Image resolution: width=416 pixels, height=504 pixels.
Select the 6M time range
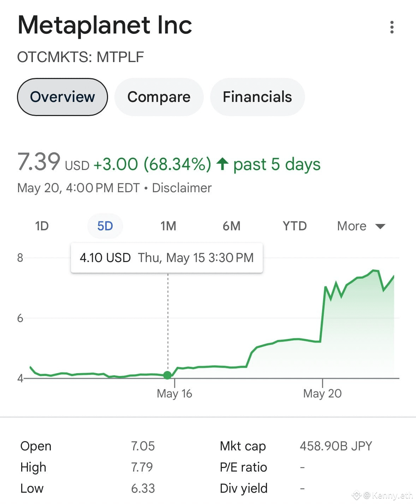click(x=231, y=226)
